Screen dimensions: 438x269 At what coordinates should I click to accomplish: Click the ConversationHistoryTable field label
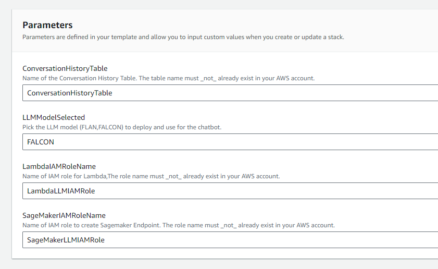[x=65, y=68]
